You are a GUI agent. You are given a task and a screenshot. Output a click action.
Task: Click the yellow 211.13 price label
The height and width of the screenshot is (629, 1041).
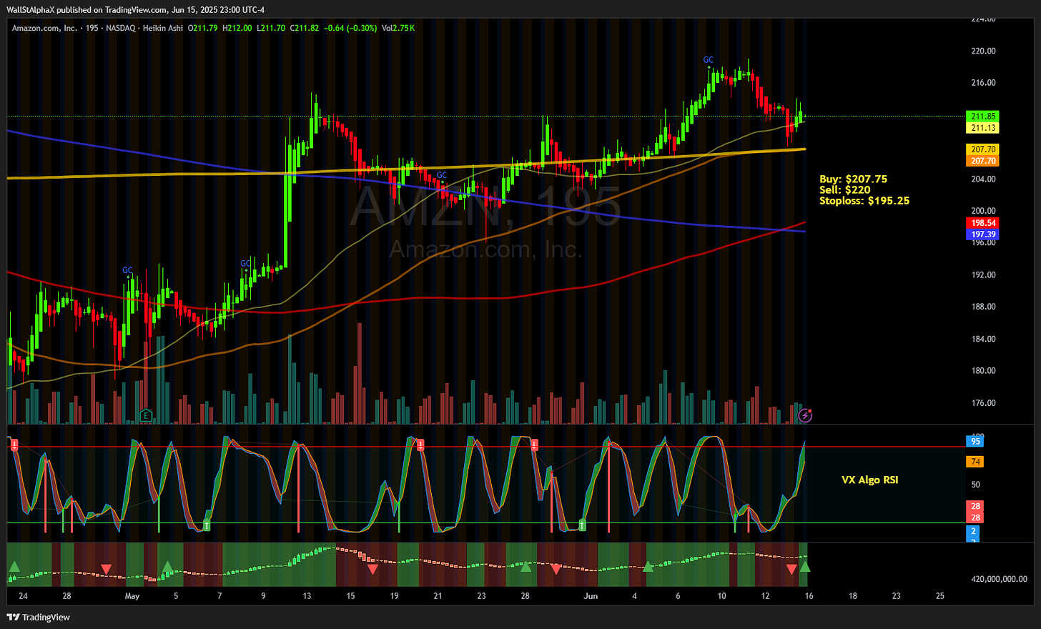click(982, 128)
